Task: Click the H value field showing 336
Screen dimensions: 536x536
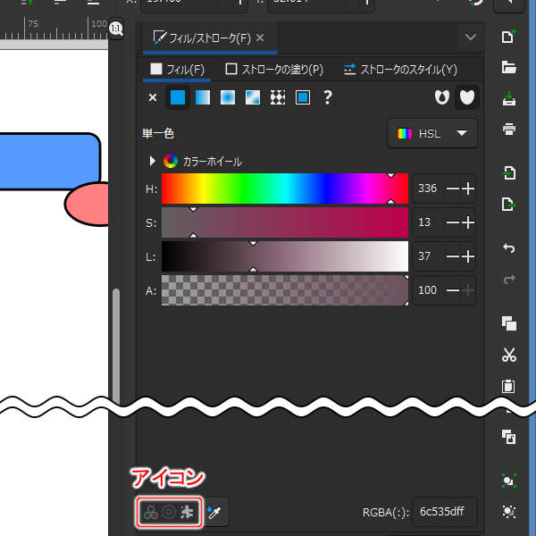Action: tap(429, 188)
